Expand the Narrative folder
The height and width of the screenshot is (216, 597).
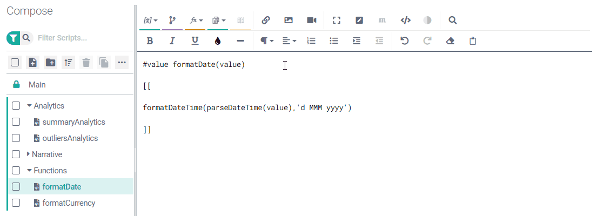point(28,154)
